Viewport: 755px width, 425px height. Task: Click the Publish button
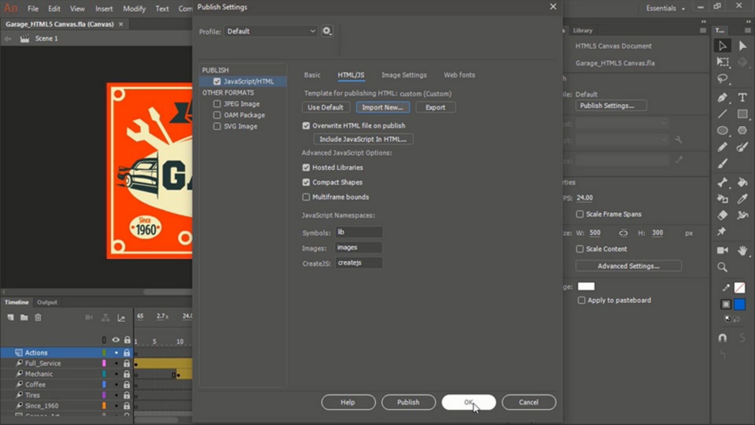(x=408, y=402)
